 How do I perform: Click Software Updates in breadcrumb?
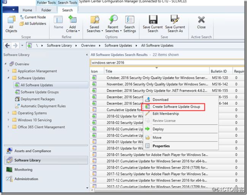point(118,46)
